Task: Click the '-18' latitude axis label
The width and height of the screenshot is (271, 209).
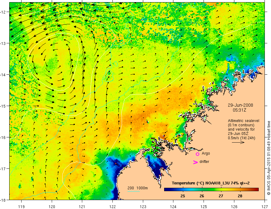Action: (3, 200)
